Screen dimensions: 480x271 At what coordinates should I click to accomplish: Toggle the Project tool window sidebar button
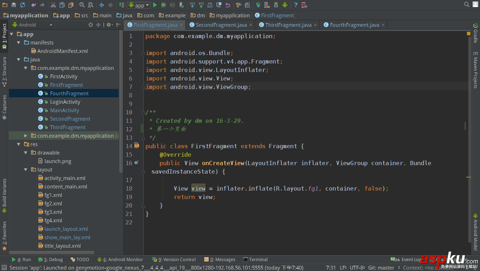[4, 35]
